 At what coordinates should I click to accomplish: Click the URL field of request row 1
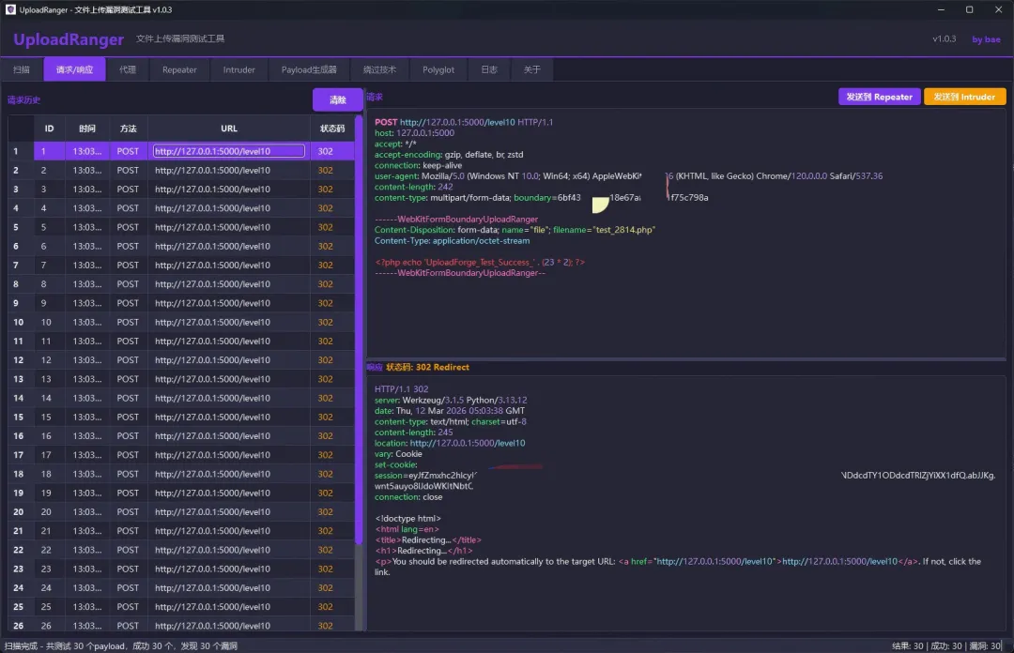coord(229,151)
